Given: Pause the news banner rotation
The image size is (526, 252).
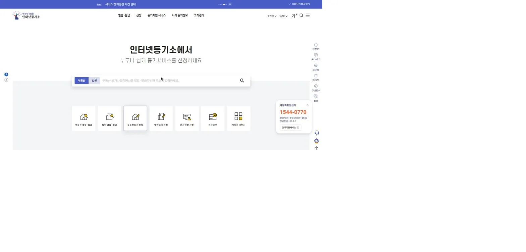Looking at the screenshot, I should click(230, 4).
